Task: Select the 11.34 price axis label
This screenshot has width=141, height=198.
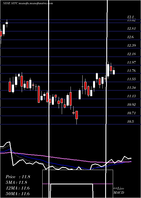Action: (131, 87)
